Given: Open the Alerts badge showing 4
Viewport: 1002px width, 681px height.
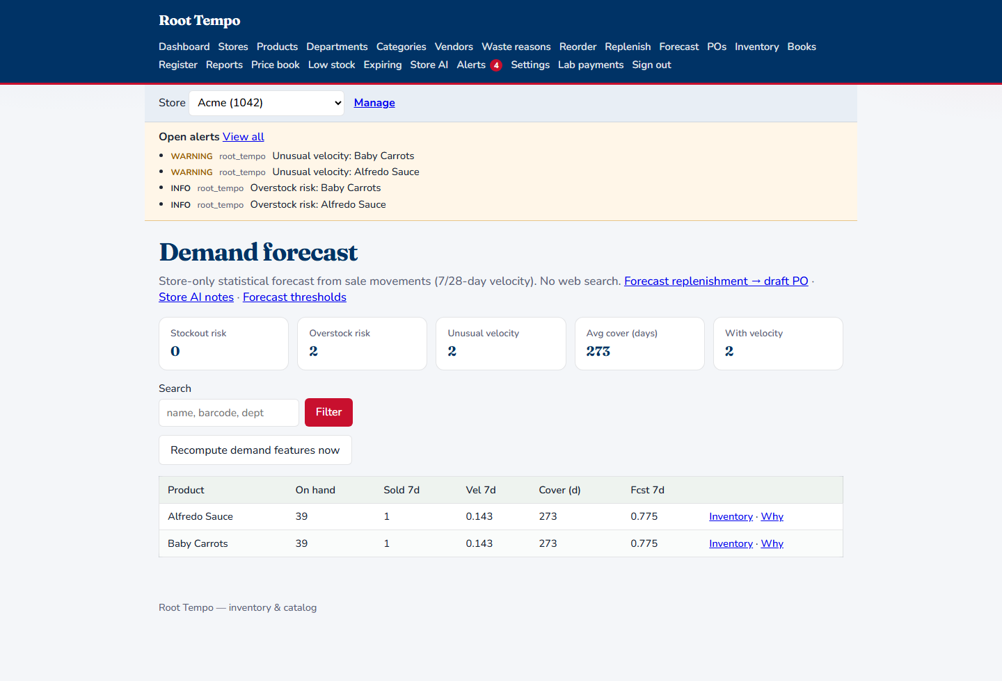Looking at the screenshot, I should pyautogui.click(x=495, y=65).
